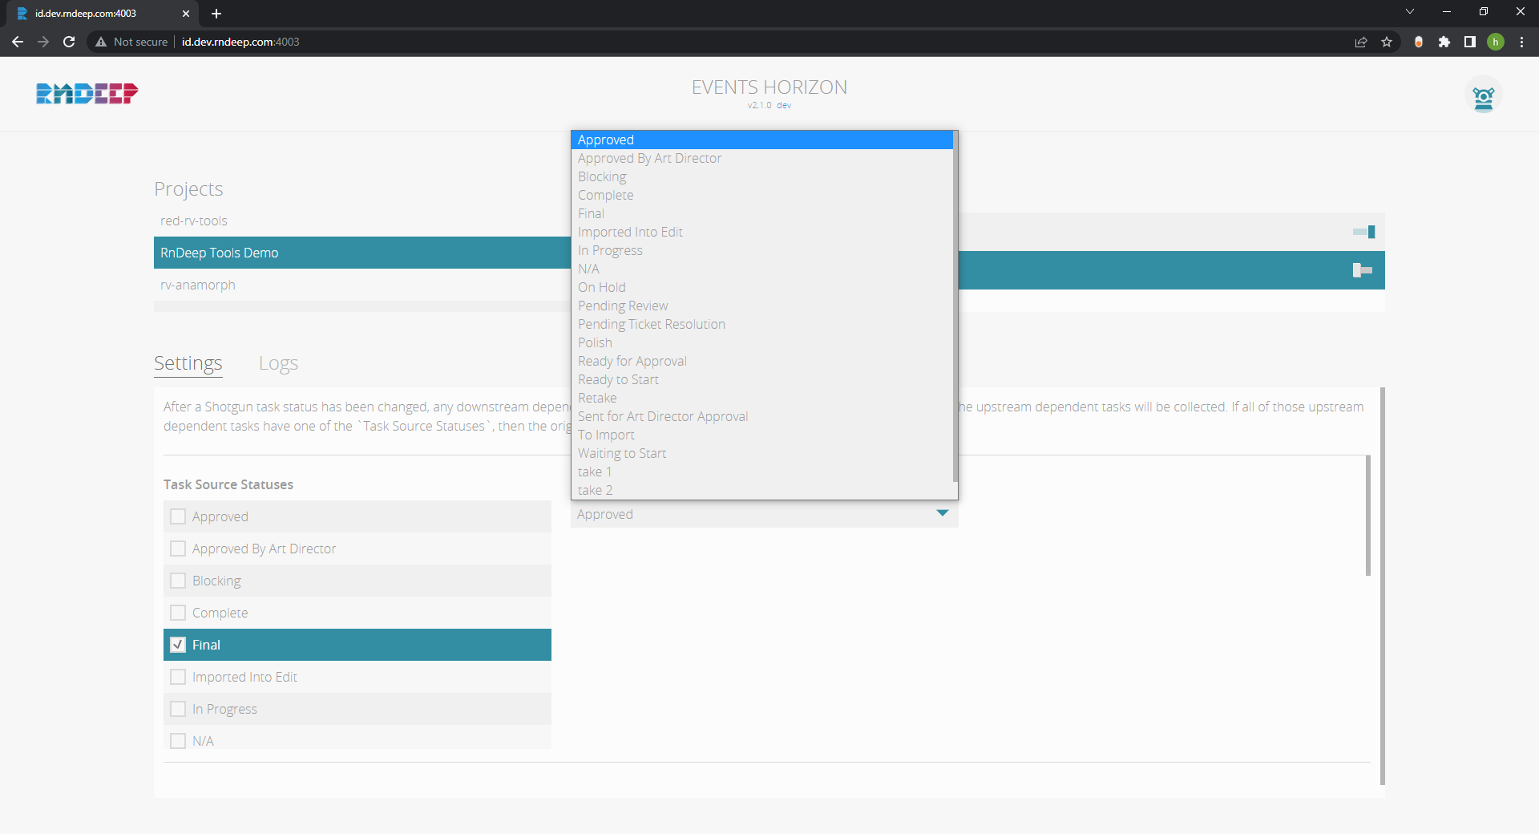Toggle the red-rv-tools project switch

pos(1363,232)
